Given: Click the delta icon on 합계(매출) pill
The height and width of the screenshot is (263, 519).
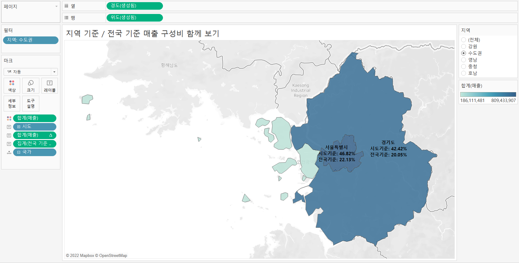Looking at the screenshot, I should 51,135.
